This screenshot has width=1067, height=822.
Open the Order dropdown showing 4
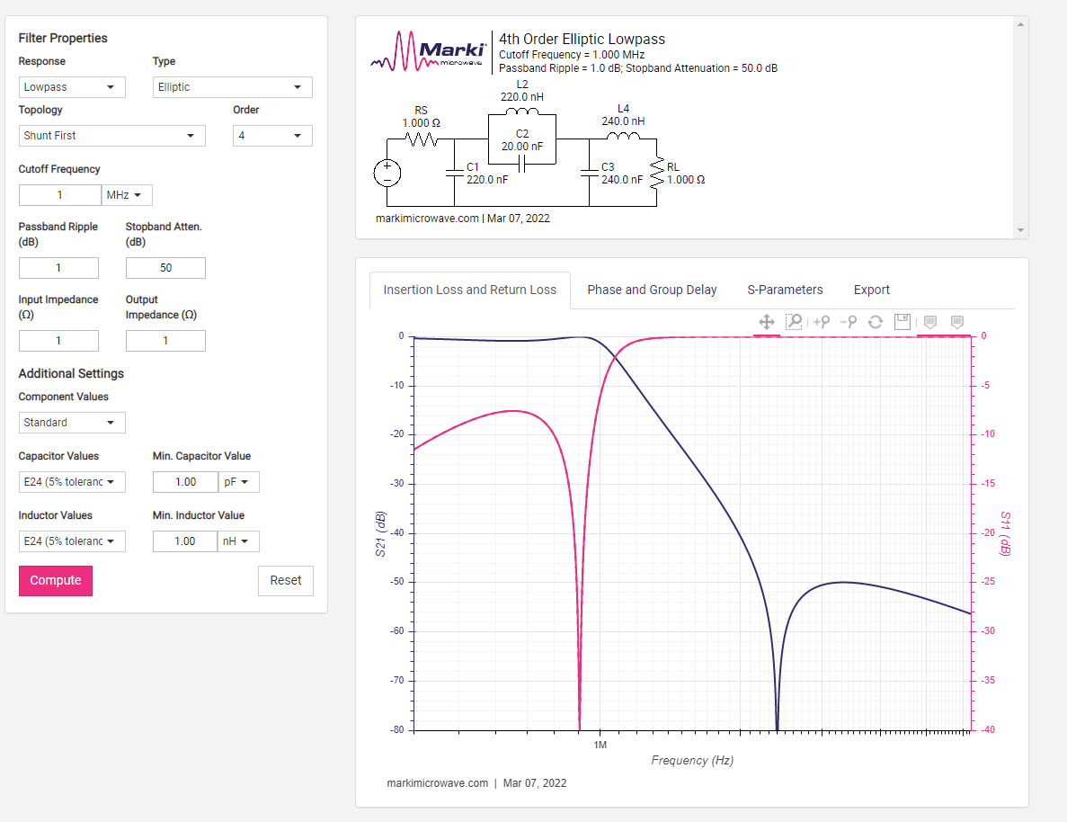(x=272, y=136)
